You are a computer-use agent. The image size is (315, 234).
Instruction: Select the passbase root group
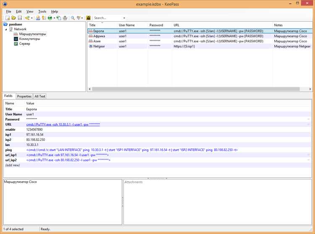pyautogui.click(x=16, y=24)
